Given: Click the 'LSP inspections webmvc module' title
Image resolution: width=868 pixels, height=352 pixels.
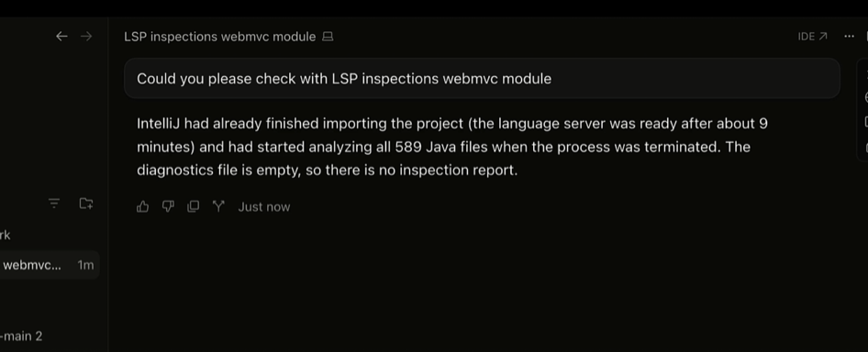Looking at the screenshot, I should (220, 37).
